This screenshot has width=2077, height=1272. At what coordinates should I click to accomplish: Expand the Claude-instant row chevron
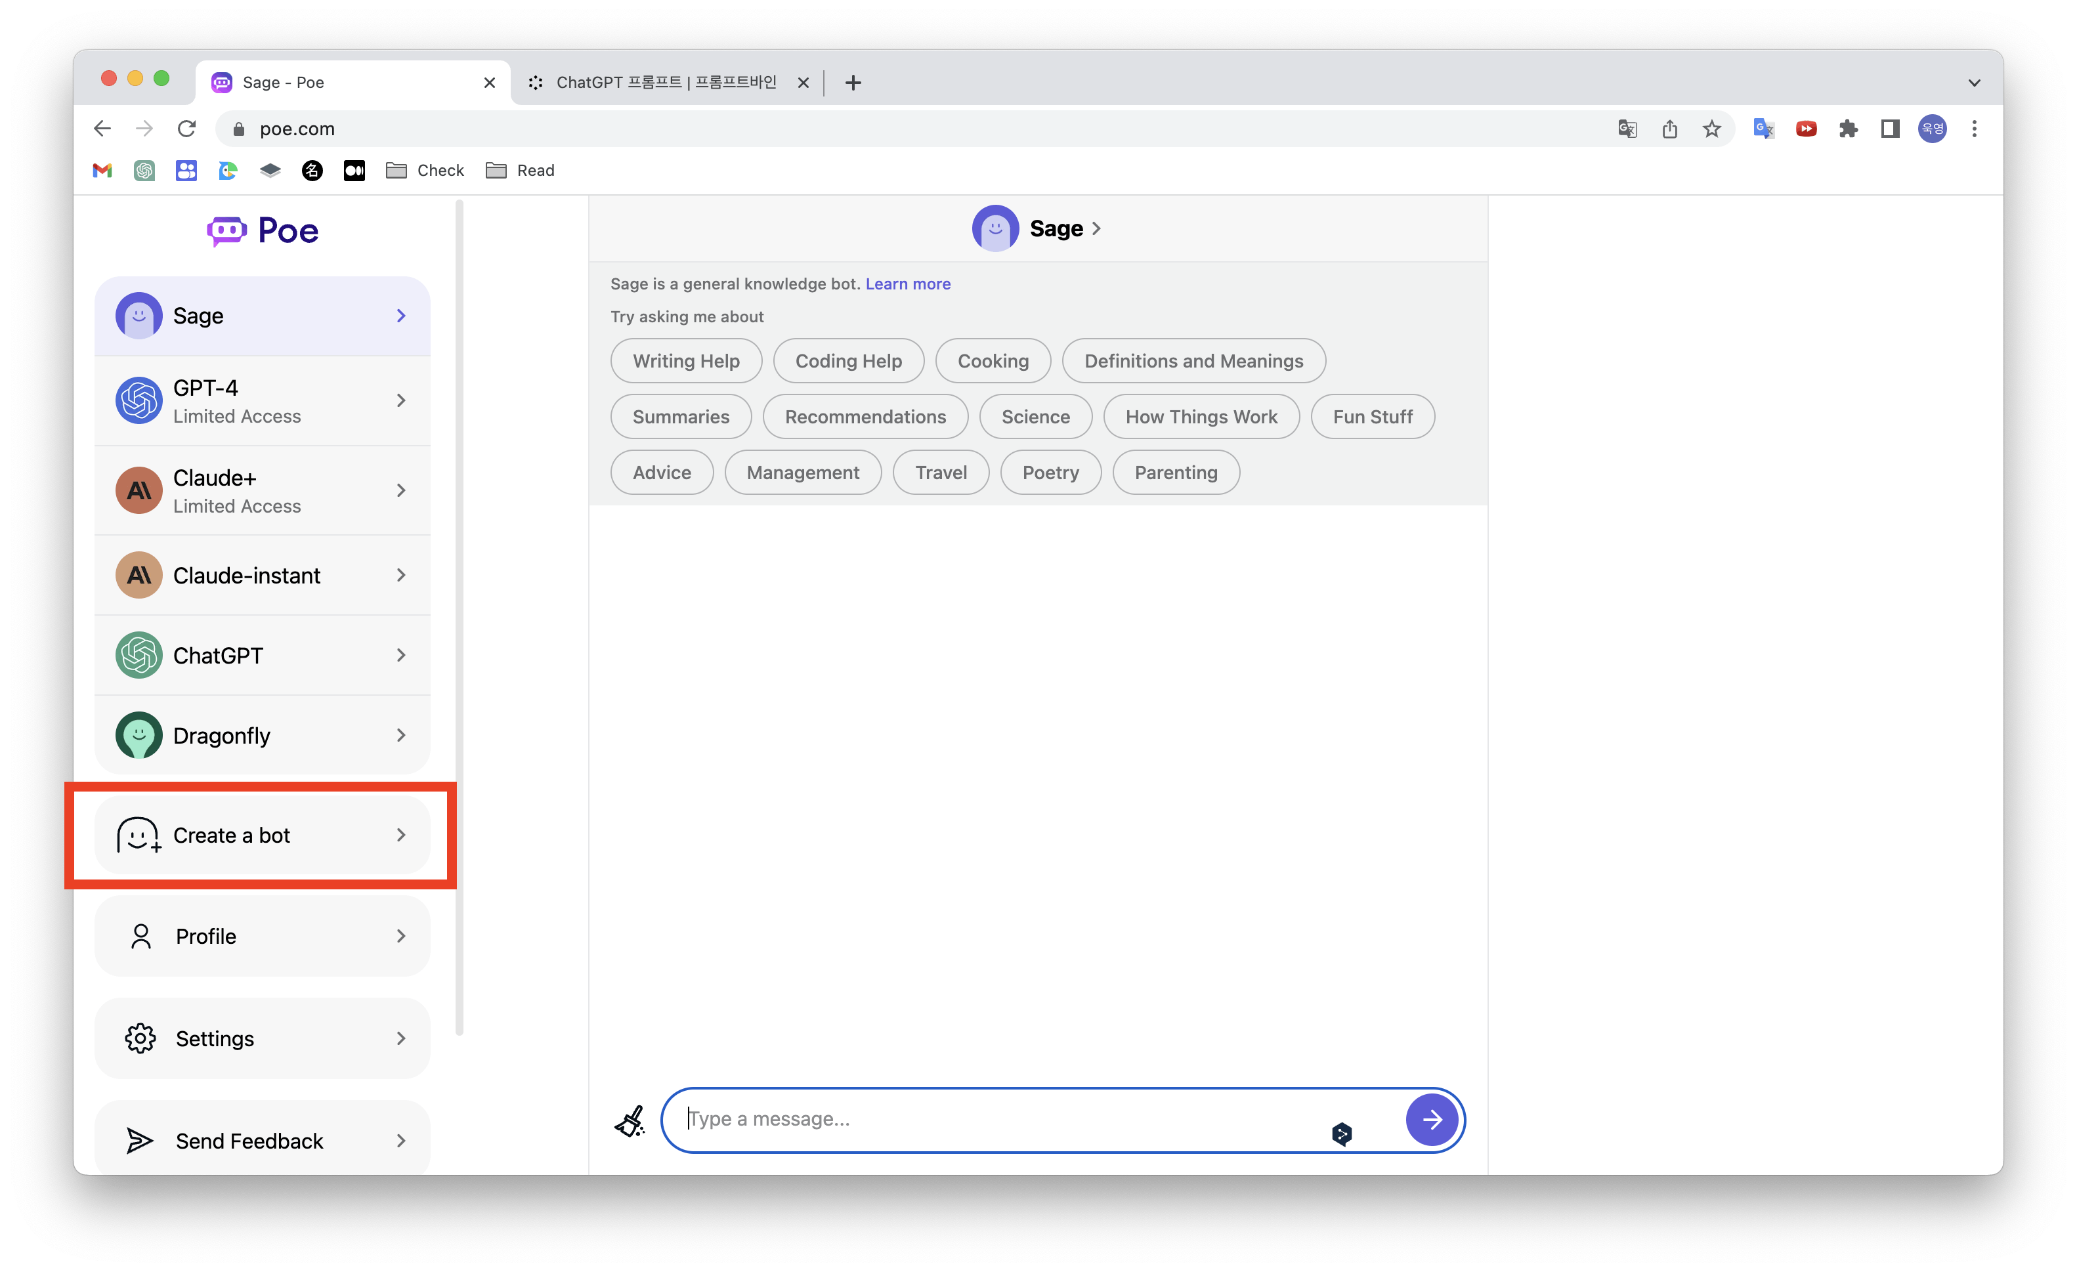point(401,575)
